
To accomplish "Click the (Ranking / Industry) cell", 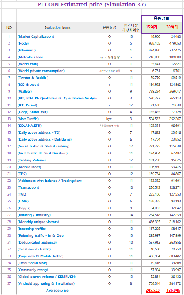I will [x=57, y=215].
